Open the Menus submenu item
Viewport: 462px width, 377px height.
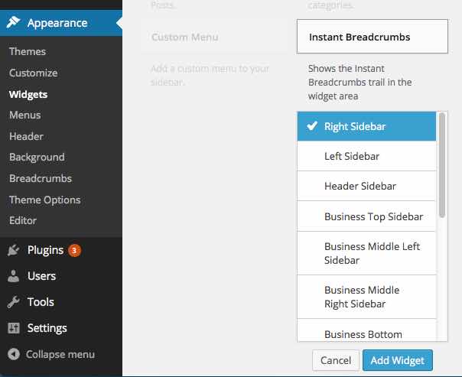click(25, 115)
